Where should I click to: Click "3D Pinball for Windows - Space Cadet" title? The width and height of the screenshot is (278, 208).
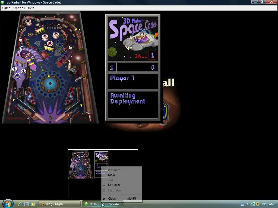[x=34, y=2]
